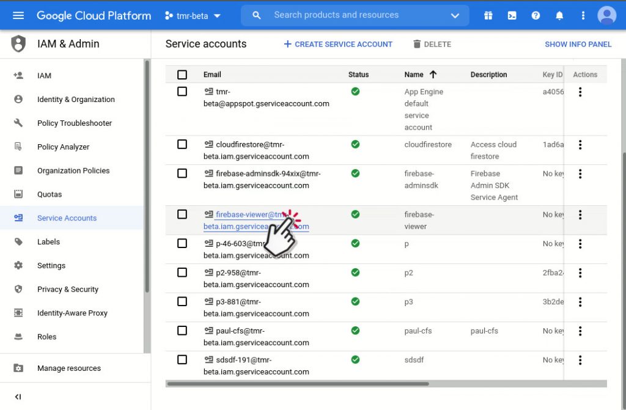Open Quotas page
Viewport: 626px width, 410px height.
point(50,194)
